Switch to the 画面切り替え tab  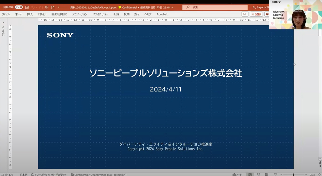(59, 14)
